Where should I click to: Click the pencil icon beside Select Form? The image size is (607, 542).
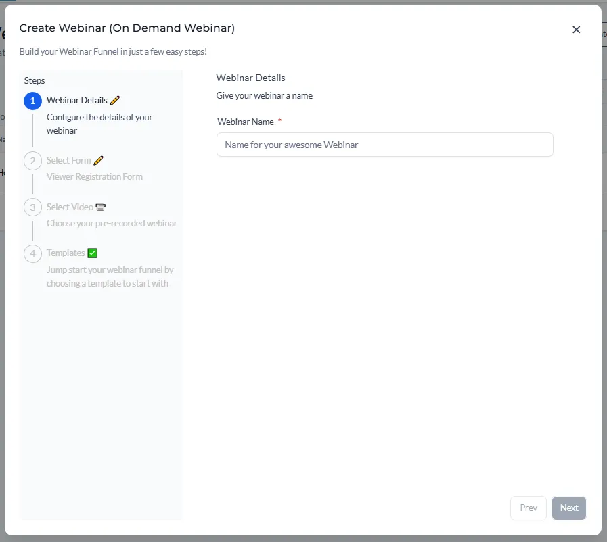pyautogui.click(x=99, y=160)
